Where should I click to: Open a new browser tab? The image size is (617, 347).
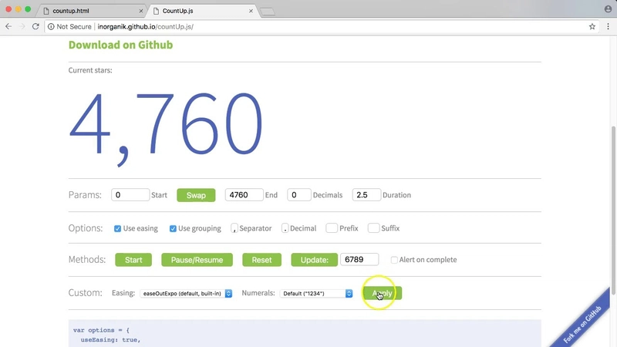(x=268, y=12)
